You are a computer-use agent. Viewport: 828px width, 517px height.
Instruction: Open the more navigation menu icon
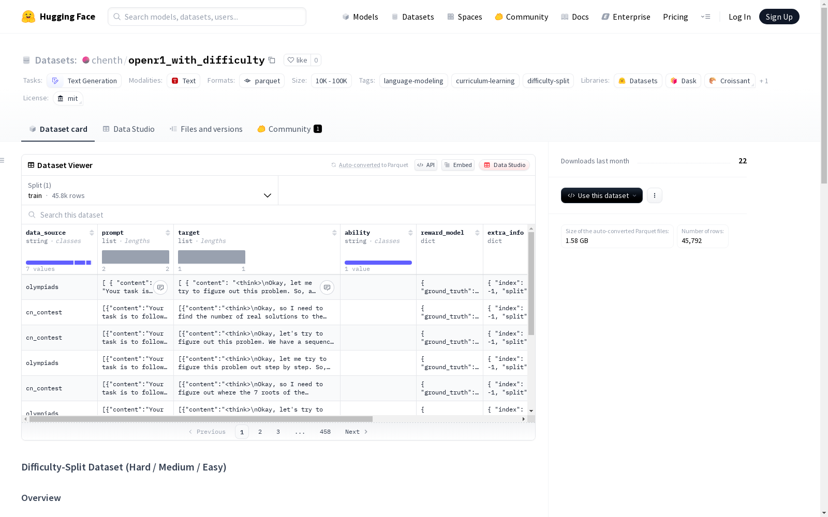click(705, 17)
